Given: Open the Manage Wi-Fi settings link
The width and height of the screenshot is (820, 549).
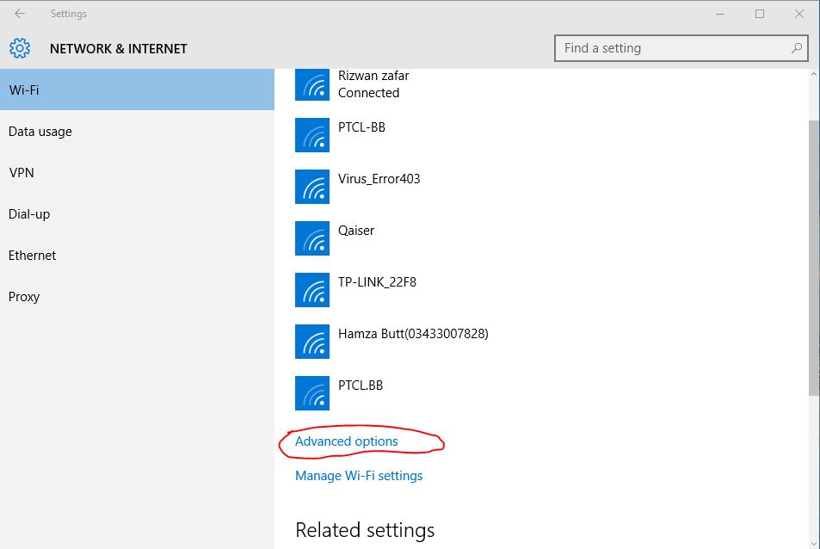Looking at the screenshot, I should tap(359, 476).
